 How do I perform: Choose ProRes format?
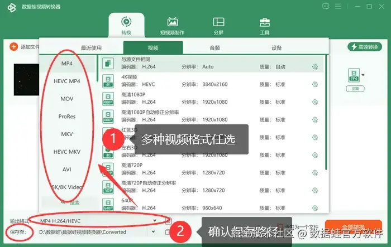pos(67,117)
